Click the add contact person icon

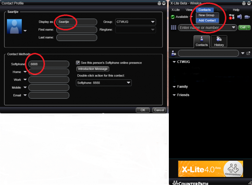(174, 53)
